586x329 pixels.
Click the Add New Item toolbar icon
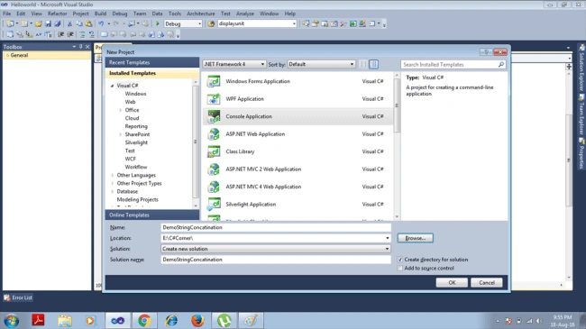pyautogui.click(x=24, y=23)
